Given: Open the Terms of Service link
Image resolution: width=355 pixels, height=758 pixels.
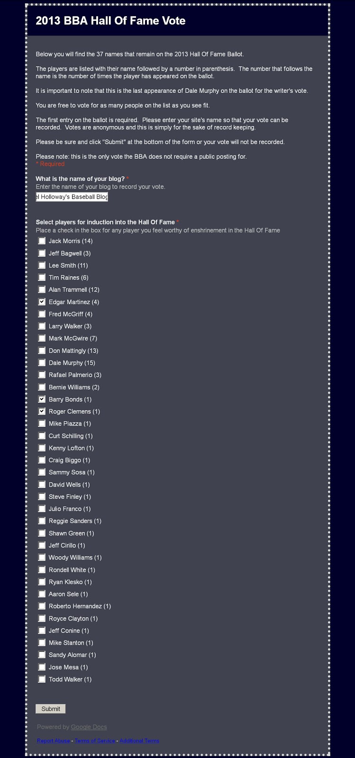Looking at the screenshot, I should tap(95, 740).
